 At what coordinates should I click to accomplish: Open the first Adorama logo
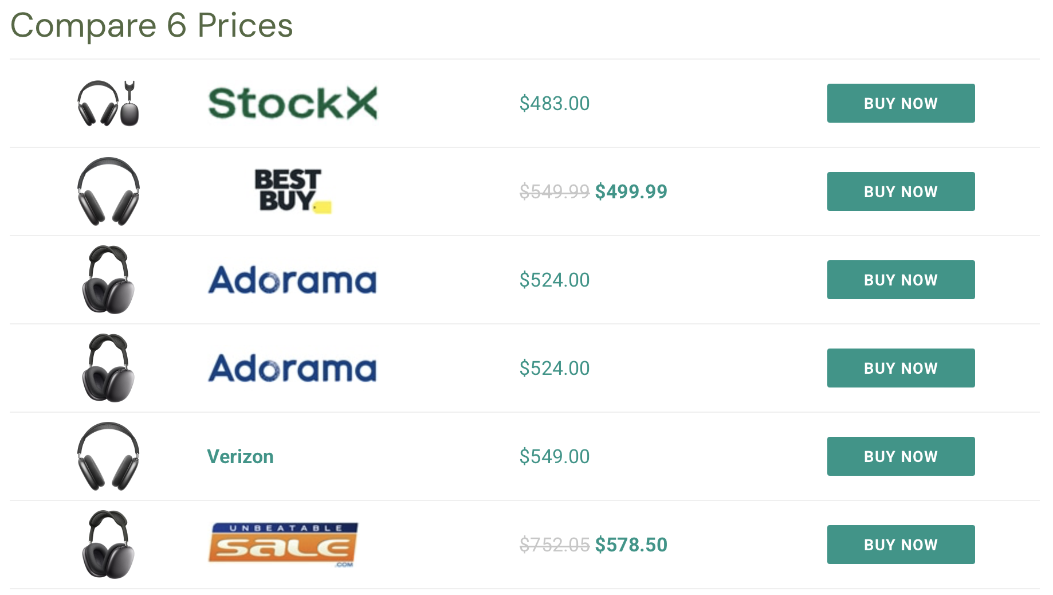click(292, 280)
